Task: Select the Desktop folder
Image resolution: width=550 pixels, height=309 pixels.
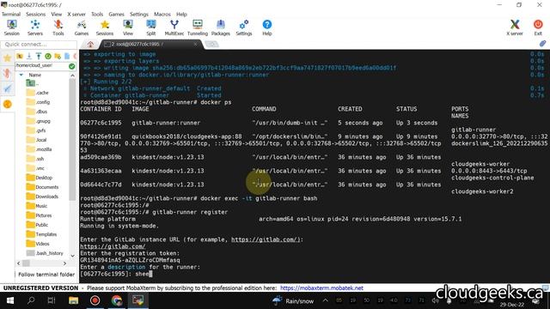Action: click(x=40, y=178)
